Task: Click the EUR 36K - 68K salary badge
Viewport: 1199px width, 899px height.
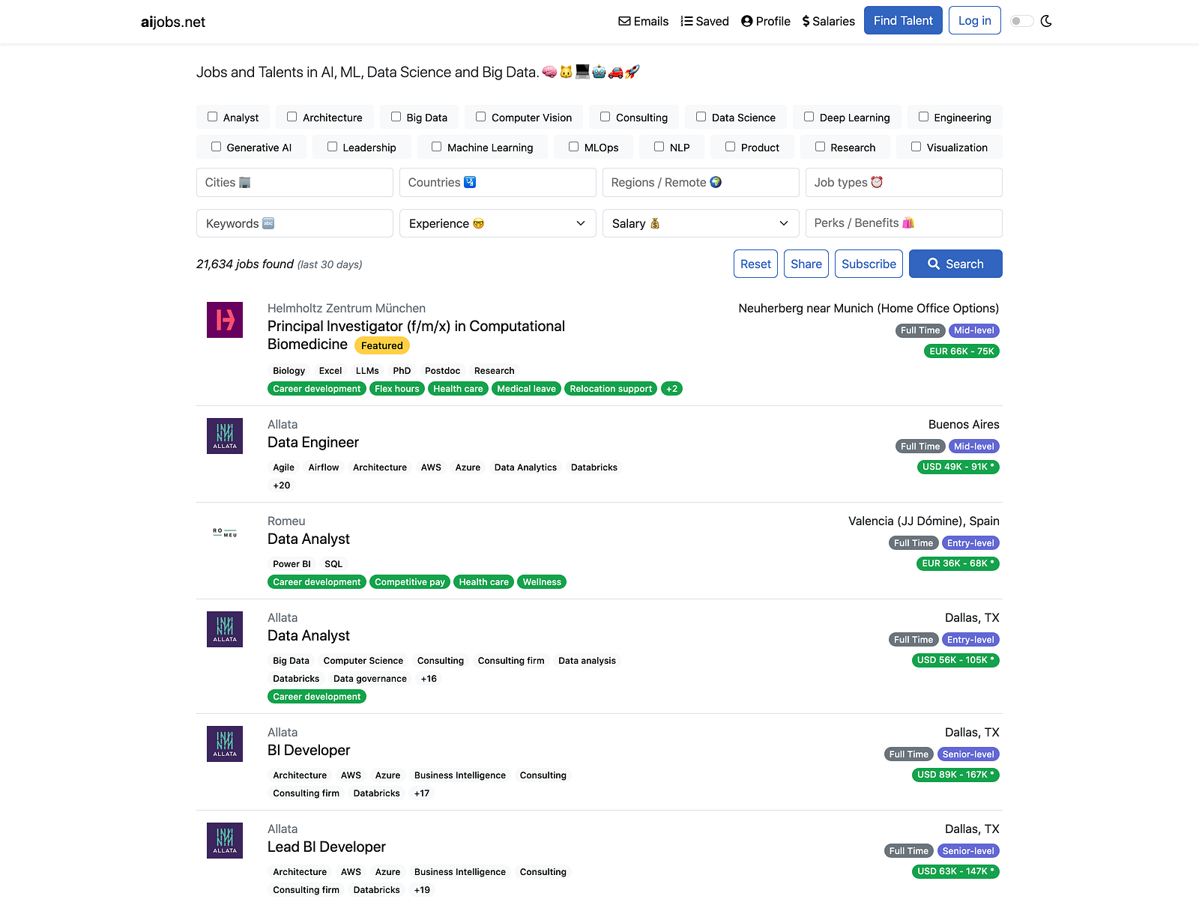Action: tap(958, 563)
